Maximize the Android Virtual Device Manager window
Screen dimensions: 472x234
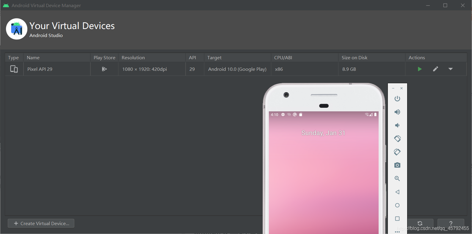[x=445, y=5]
